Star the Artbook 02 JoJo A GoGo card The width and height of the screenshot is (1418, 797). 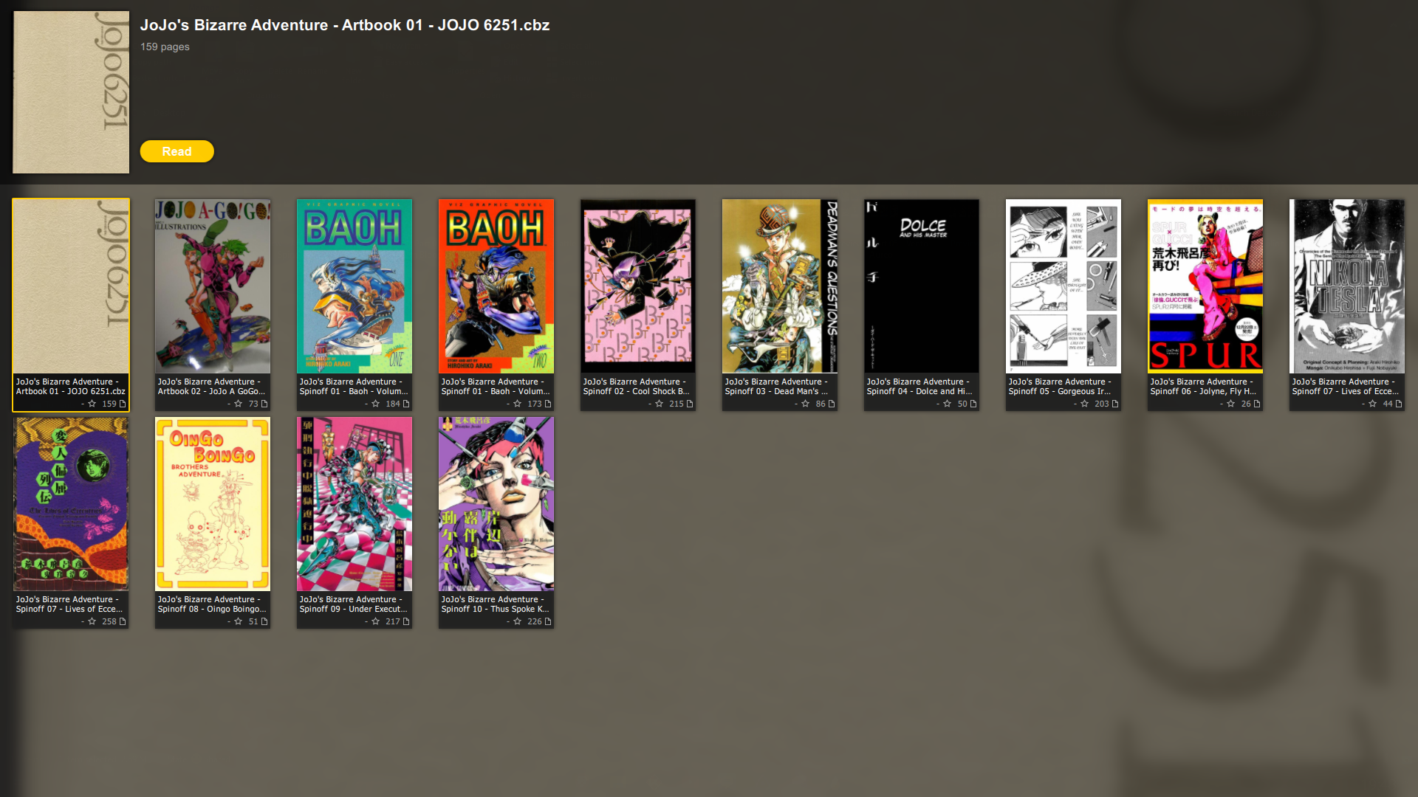(239, 404)
